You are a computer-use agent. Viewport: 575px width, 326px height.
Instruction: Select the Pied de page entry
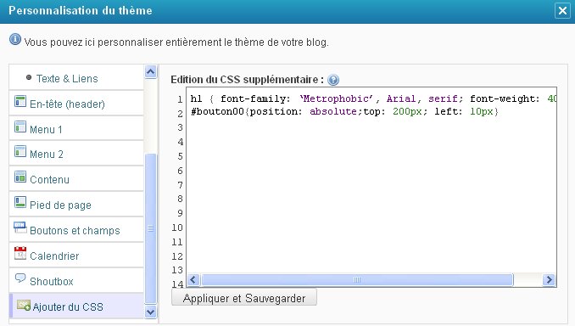click(76, 205)
